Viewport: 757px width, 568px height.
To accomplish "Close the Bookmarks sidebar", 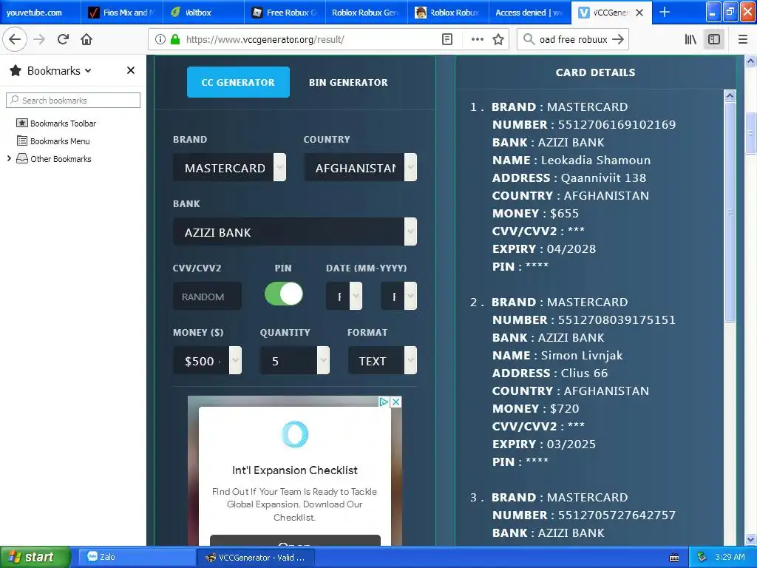I will (x=130, y=70).
